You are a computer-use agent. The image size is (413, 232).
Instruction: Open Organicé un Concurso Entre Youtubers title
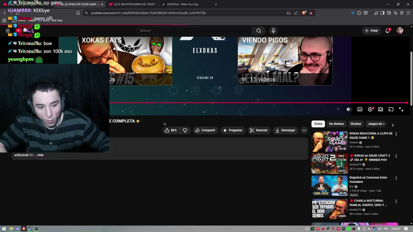(368, 179)
